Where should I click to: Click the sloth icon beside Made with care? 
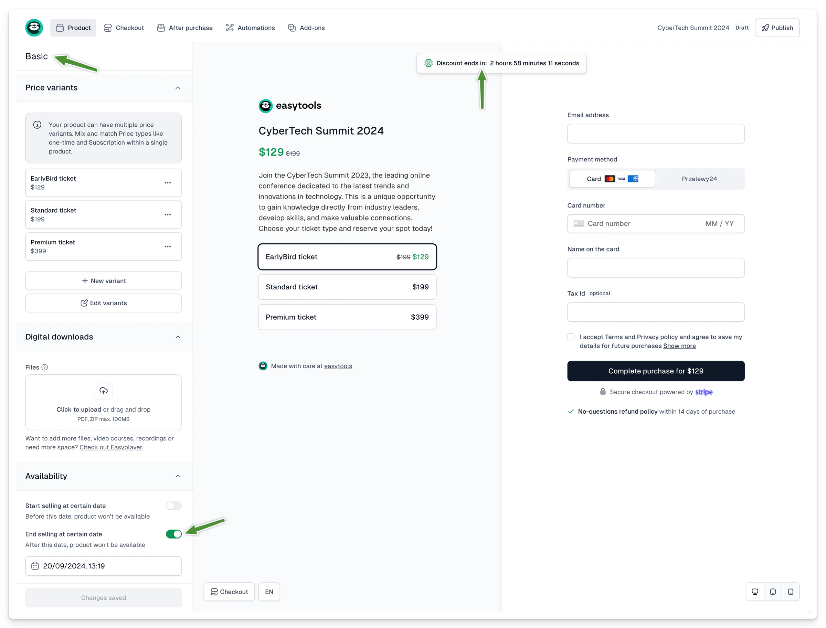pos(263,366)
